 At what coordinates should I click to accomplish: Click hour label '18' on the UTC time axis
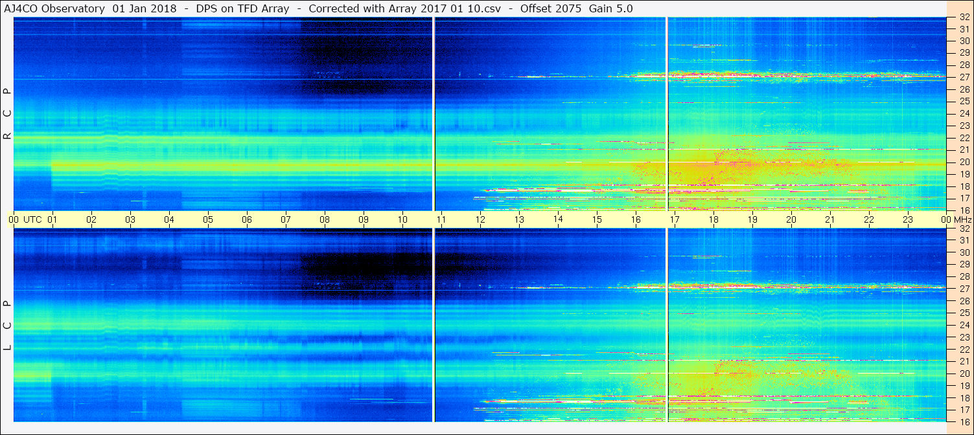(713, 219)
